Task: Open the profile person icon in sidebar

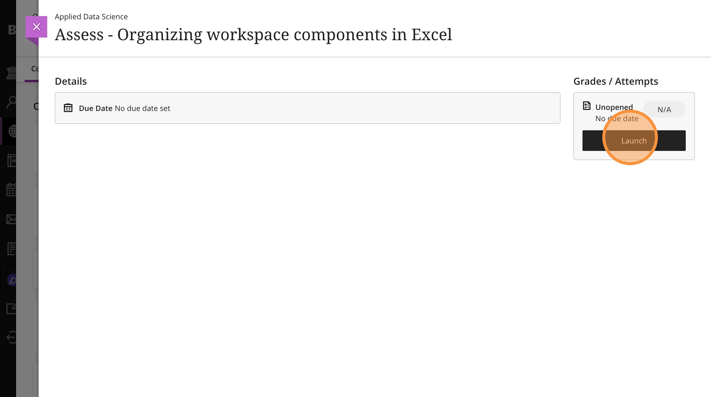Action: click(12, 102)
